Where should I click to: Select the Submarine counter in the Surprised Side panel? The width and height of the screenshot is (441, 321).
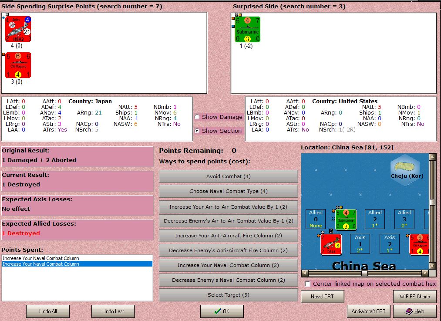click(247, 29)
